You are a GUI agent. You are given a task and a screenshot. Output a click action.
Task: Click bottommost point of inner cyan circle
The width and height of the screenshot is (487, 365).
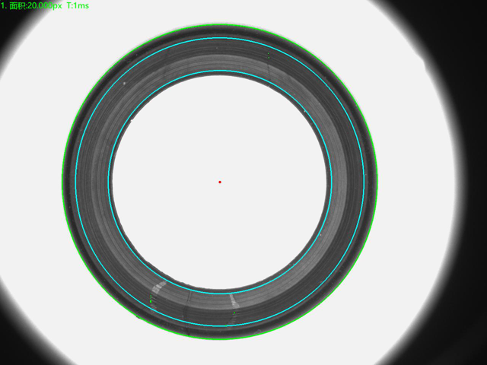pos(220,293)
